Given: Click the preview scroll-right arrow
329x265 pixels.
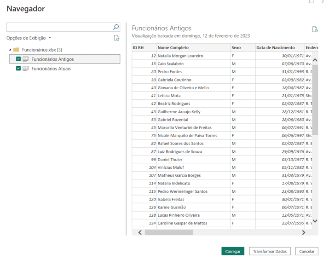Looking at the screenshot, I should [303, 233].
